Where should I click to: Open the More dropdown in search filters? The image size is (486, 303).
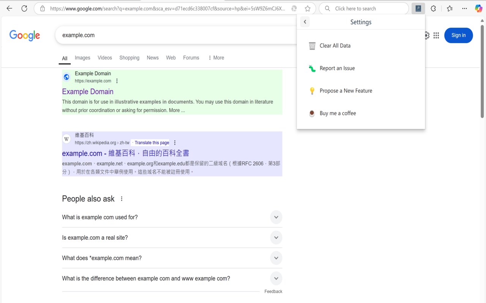(x=216, y=58)
